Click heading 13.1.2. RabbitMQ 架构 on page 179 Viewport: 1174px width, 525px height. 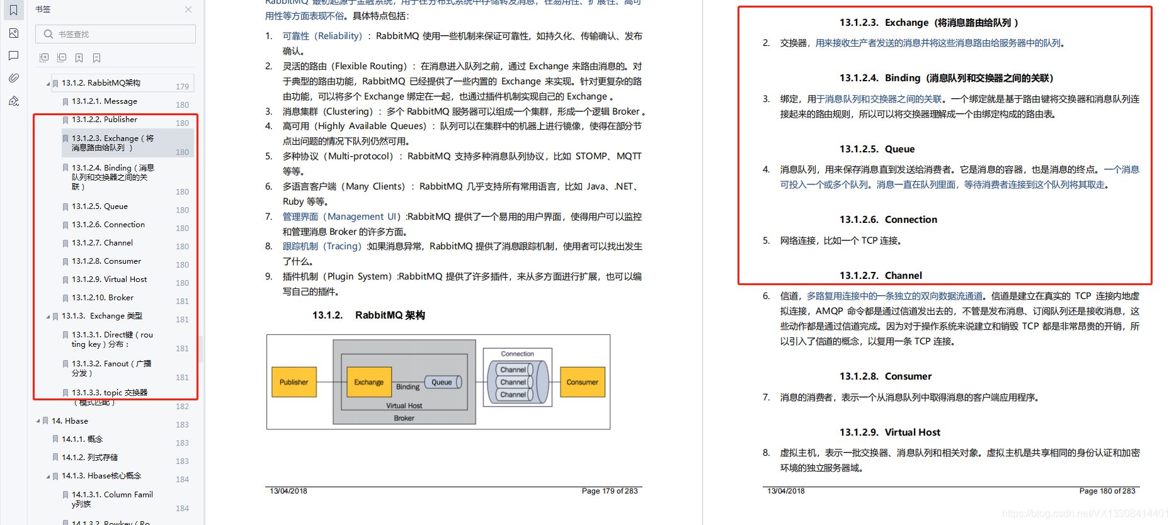coord(369,315)
